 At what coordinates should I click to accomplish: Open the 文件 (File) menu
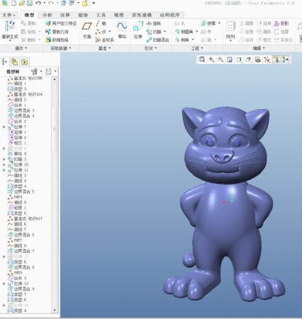(9, 15)
